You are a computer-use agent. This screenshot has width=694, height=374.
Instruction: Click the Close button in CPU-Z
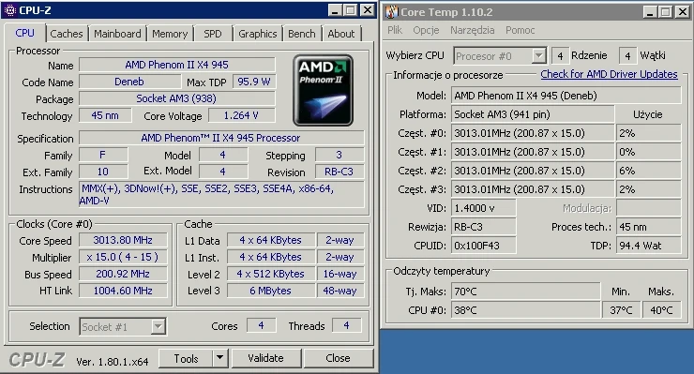click(339, 358)
